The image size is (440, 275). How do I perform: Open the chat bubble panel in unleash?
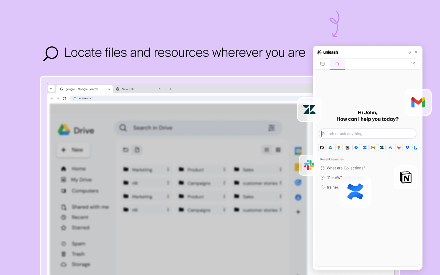[322, 64]
